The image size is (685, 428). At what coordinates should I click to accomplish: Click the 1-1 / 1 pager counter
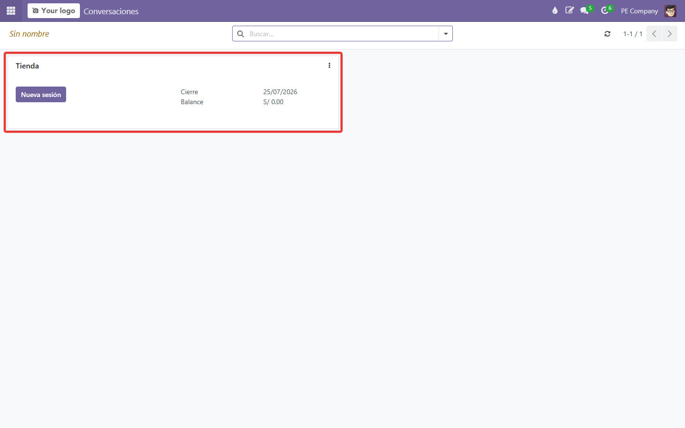633,34
